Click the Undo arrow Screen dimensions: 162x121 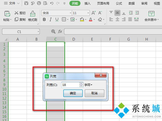52,3
